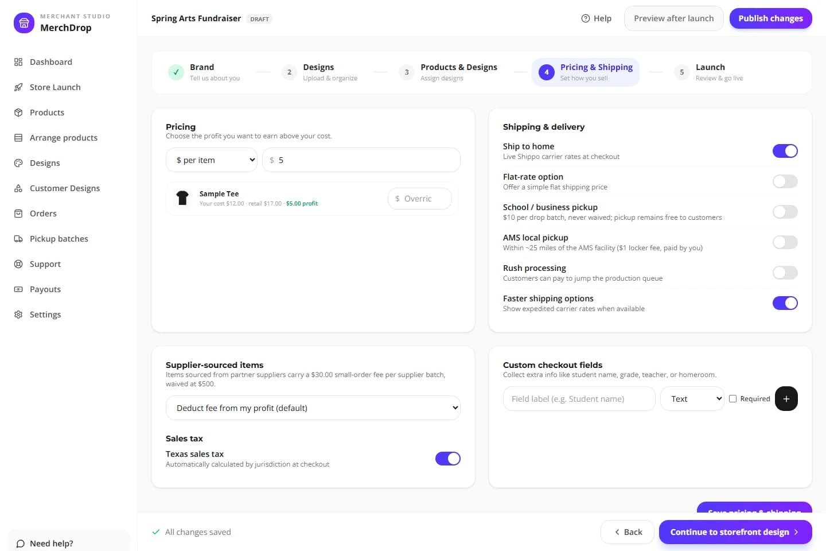Go to Designs step 2

(x=320, y=72)
